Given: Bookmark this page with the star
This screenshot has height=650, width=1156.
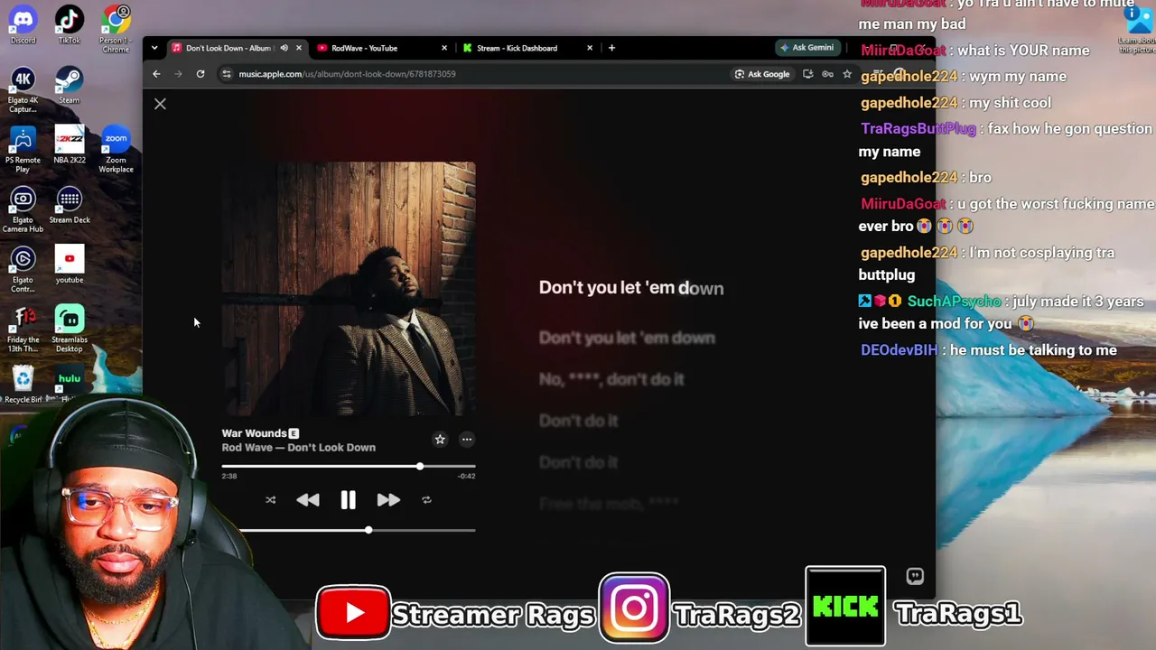Looking at the screenshot, I should 847,74.
